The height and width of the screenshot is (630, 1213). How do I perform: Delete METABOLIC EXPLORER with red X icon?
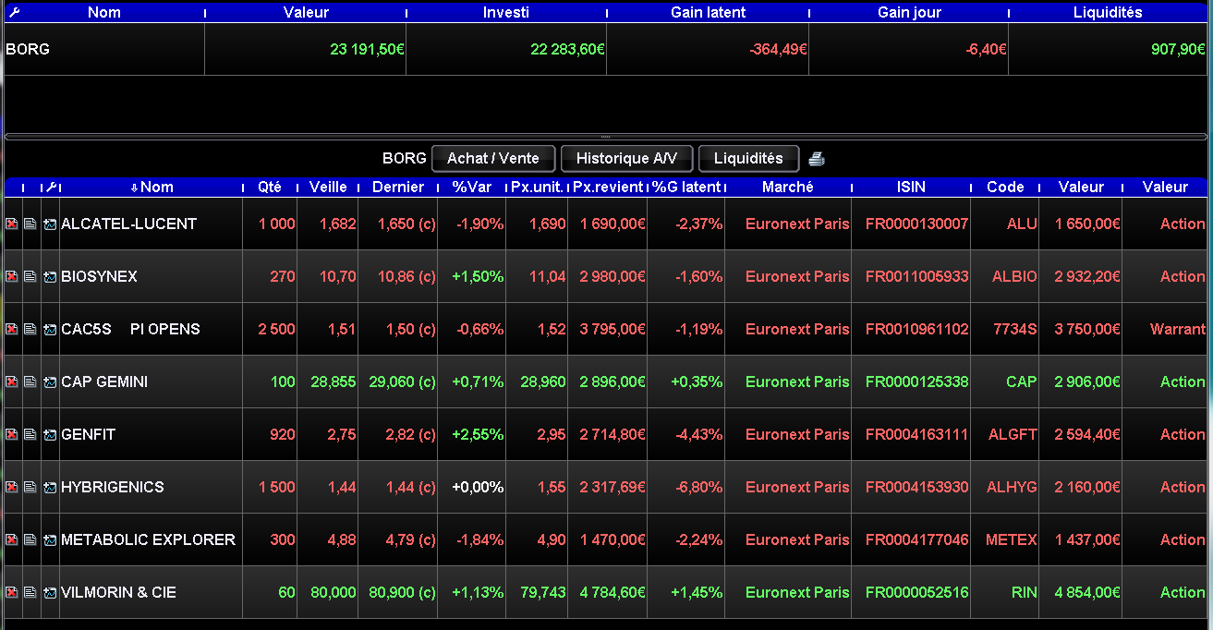point(12,539)
